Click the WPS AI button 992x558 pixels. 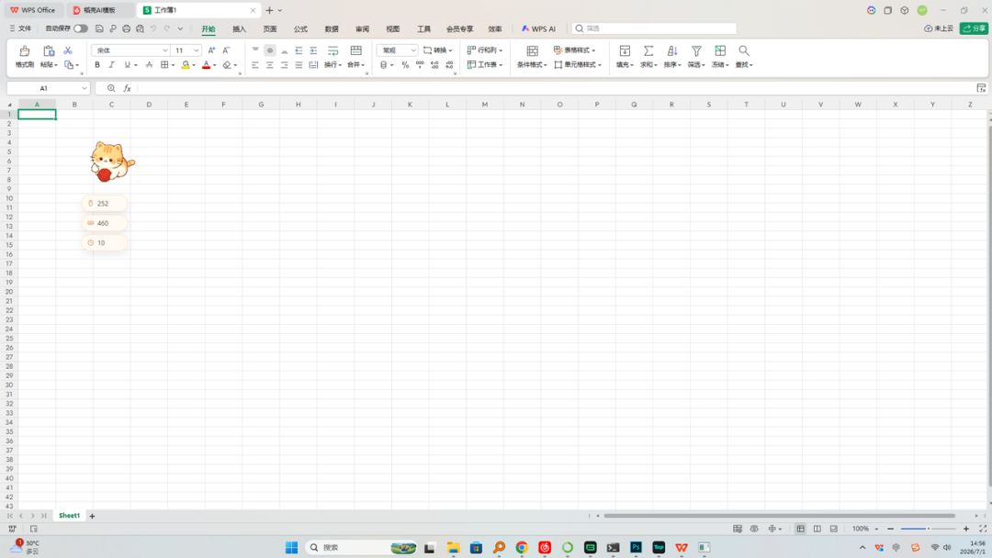tap(538, 29)
